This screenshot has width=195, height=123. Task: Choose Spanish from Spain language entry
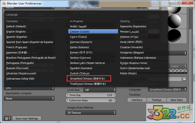[x=30, y=42]
